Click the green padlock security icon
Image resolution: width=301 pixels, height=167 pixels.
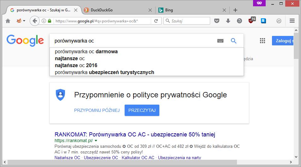click(50, 21)
